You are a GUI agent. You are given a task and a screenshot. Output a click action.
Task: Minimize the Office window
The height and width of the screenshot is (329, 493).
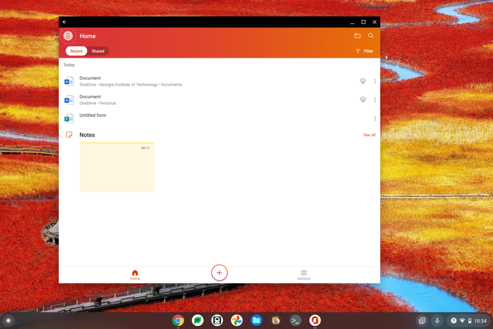pos(352,22)
